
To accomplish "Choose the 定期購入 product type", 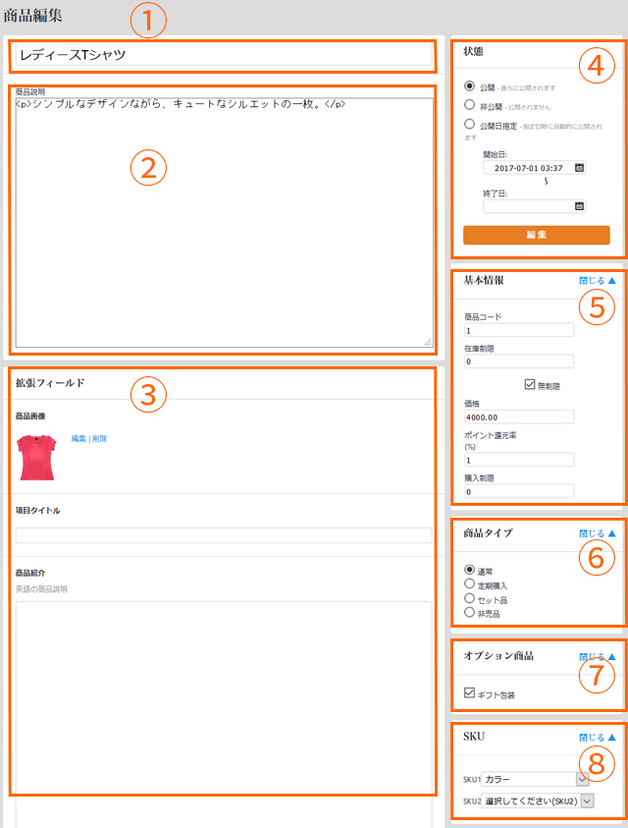I will tap(470, 584).
